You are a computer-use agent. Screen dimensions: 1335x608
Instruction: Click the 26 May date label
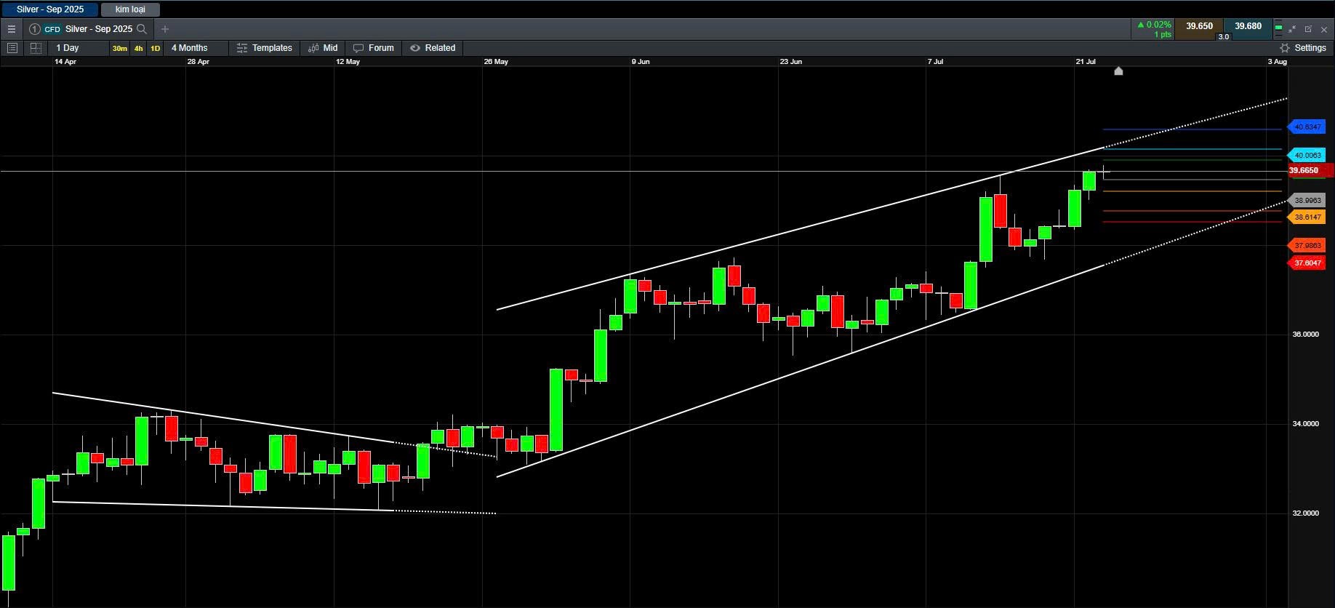(x=496, y=62)
